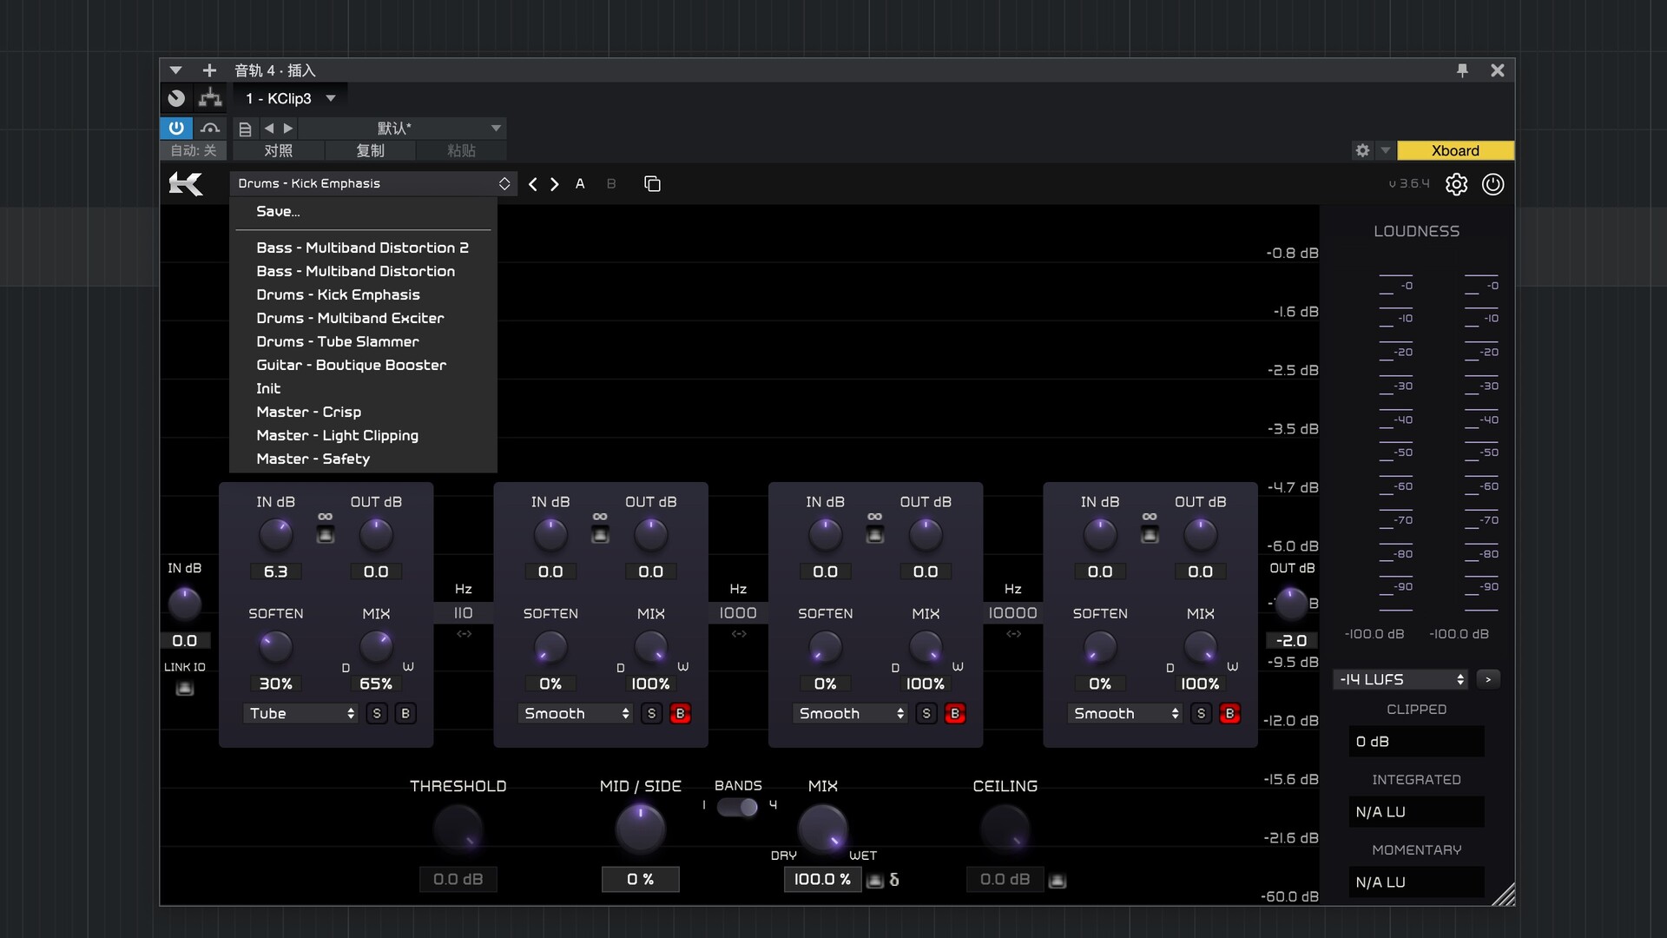The height and width of the screenshot is (938, 1667).
Task: Open the routing sidechain icon
Action: click(210, 98)
